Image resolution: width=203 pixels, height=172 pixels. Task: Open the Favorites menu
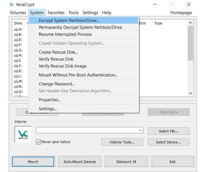pos(56,13)
